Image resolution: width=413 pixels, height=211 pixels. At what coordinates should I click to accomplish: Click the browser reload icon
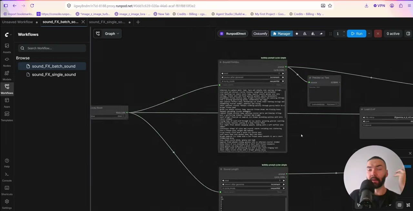(x=32, y=6)
